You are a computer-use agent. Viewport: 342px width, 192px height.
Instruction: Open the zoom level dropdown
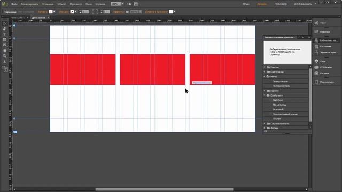pyautogui.click(x=122, y=4)
